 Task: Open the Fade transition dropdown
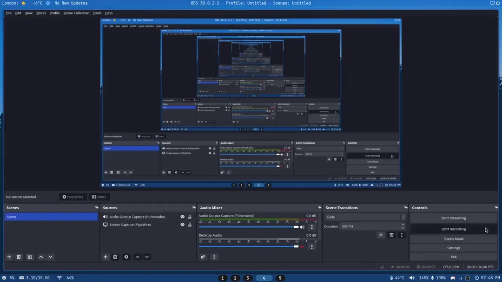click(x=402, y=217)
